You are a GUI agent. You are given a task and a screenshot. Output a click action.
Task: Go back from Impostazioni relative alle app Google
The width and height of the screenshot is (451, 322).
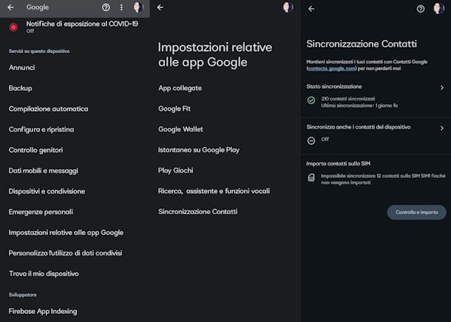[x=160, y=7]
